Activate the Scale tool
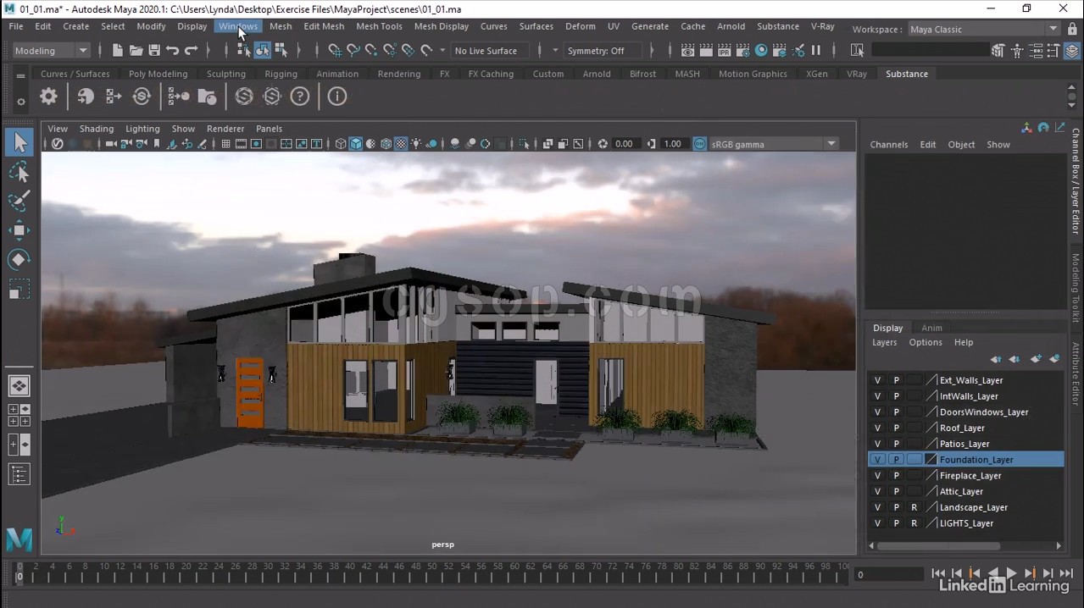 coord(19,289)
